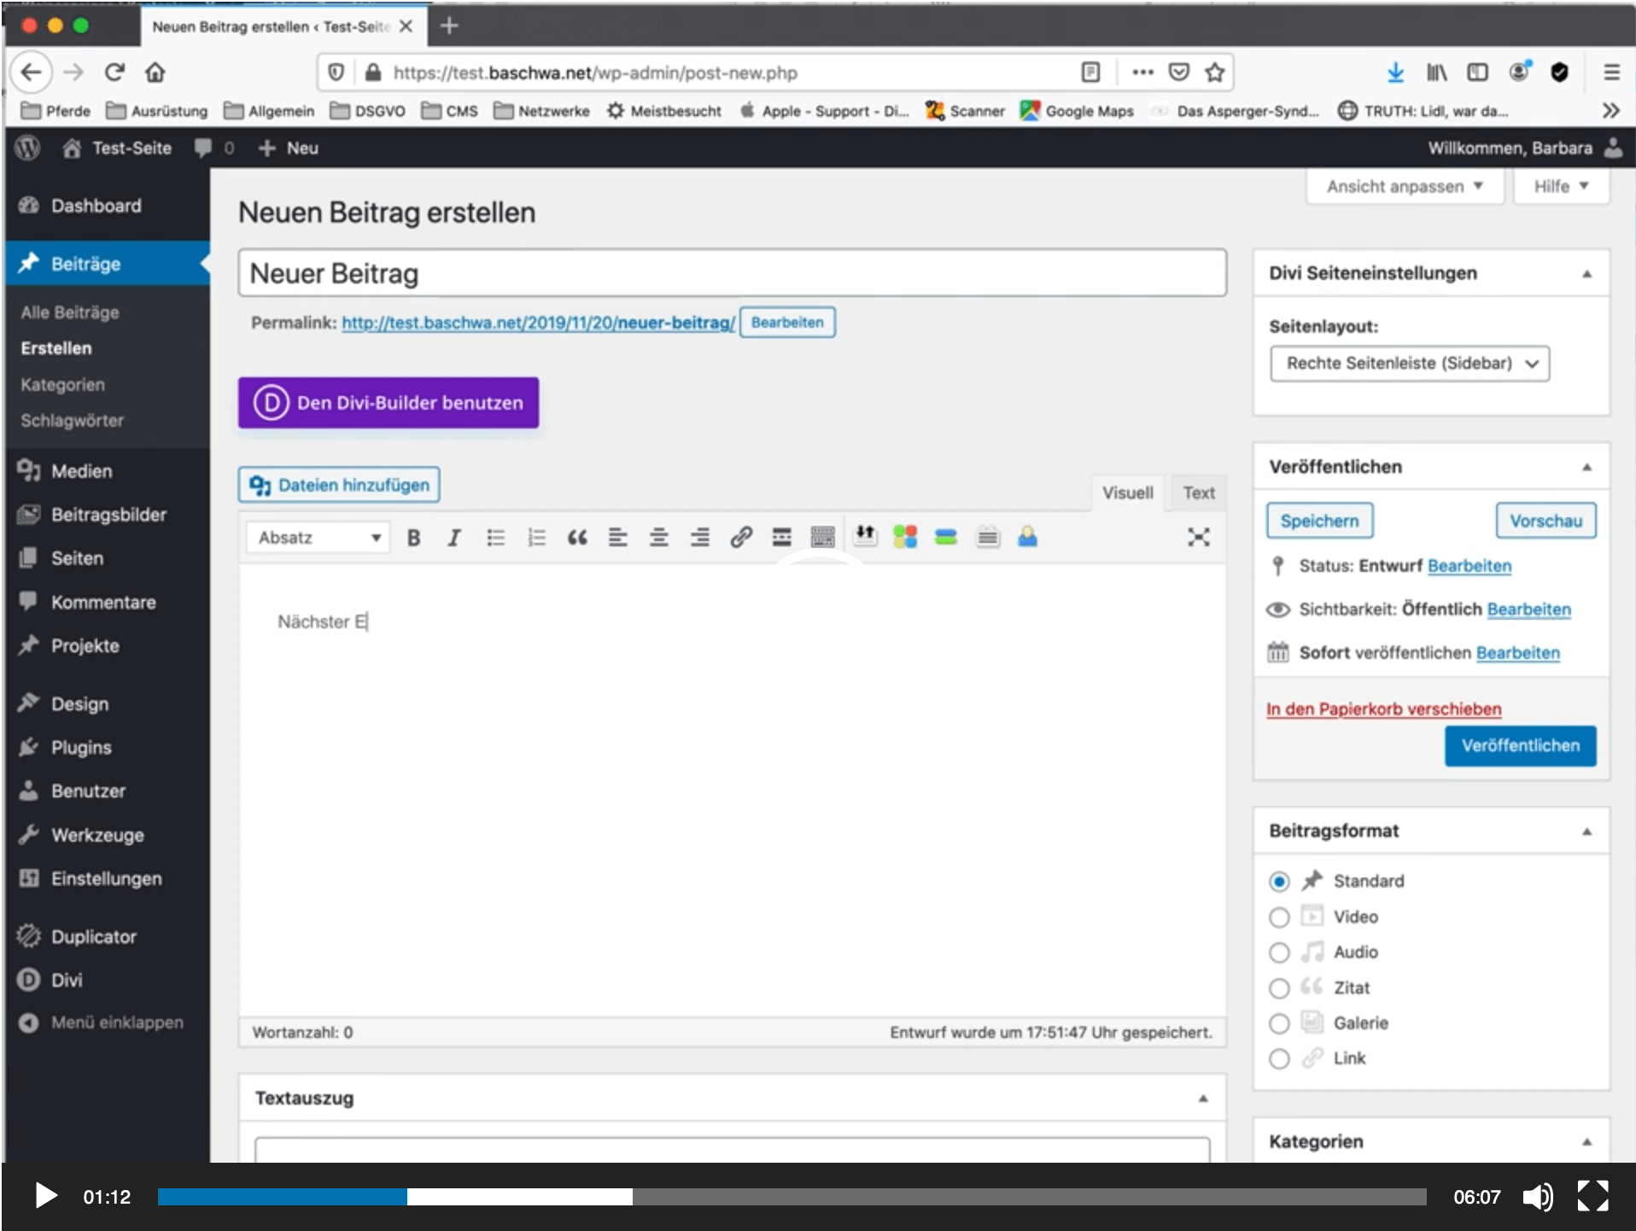Apply italic formatting in the editor toolbar
This screenshot has height=1231, width=1636.
coord(453,538)
